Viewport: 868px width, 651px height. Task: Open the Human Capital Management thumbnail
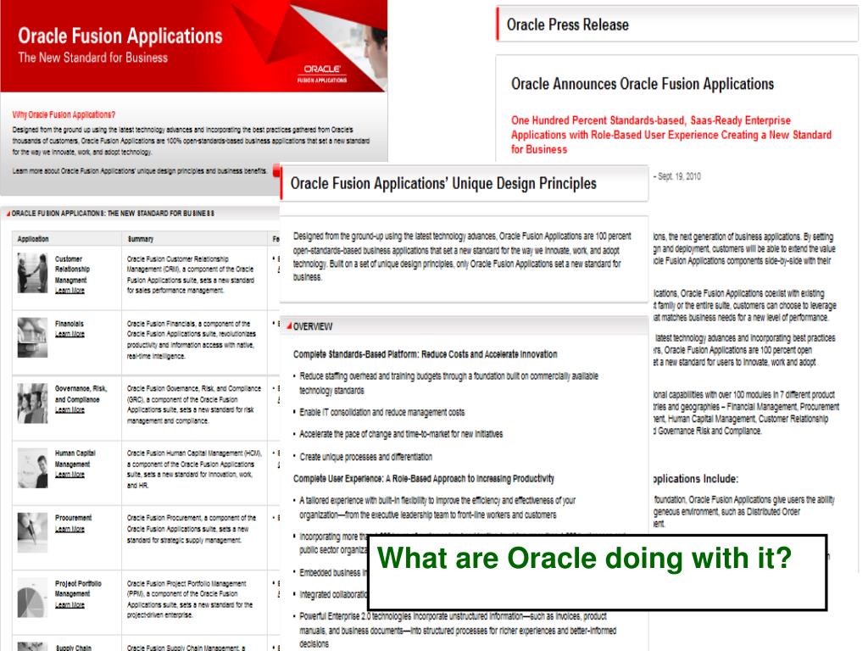click(32, 468)
